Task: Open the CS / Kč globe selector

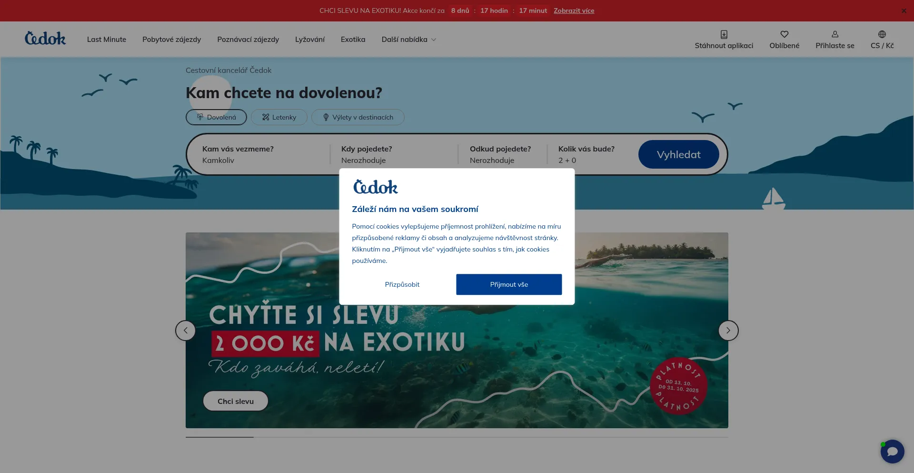Action: click(x=882, y=34)
